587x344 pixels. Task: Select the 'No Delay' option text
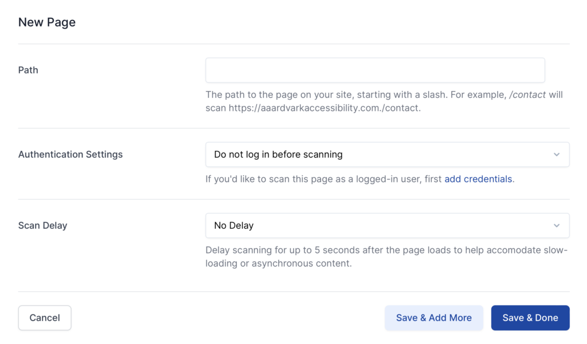234,226
